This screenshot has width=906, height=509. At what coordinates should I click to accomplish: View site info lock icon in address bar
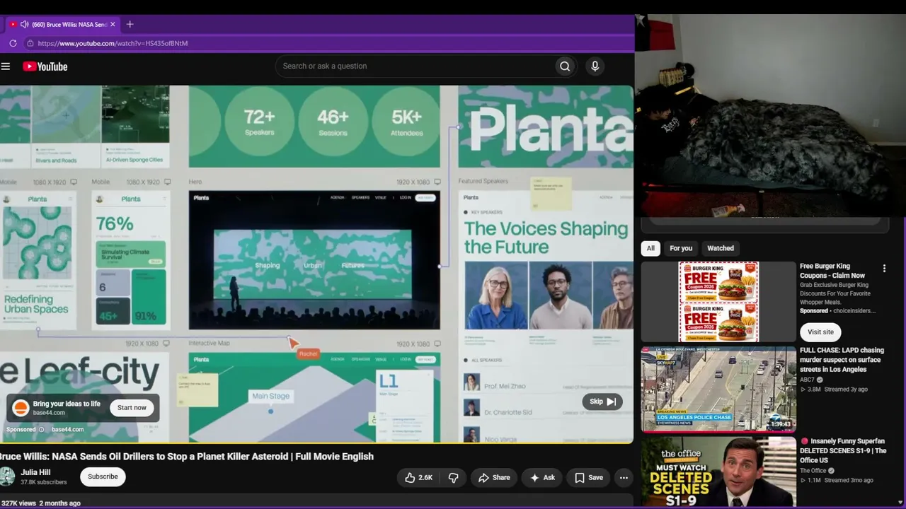tap(30, 43)
